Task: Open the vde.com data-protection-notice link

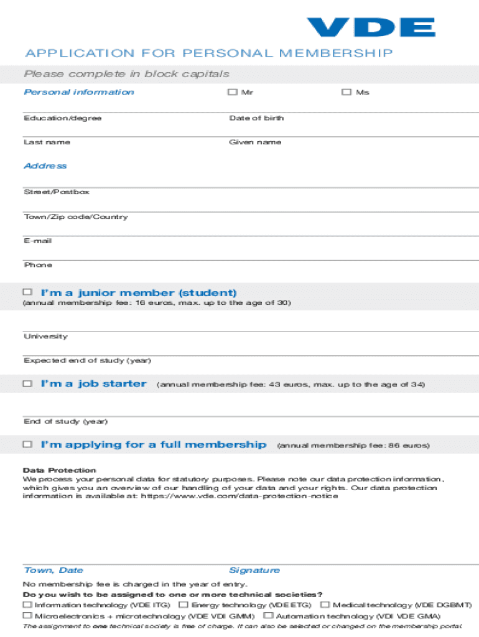Action: tap(240, 496)
